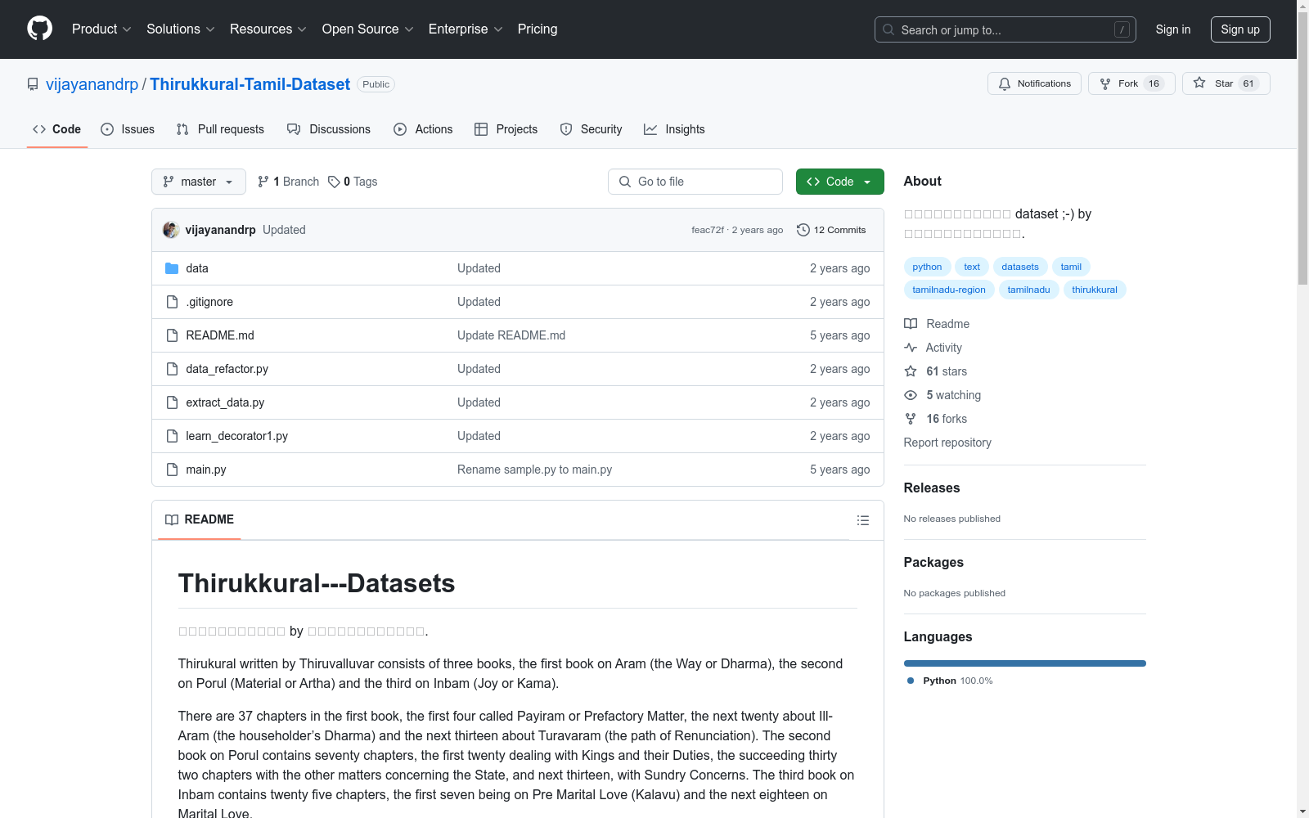Click the file icon for README.md

coord(172,335)
